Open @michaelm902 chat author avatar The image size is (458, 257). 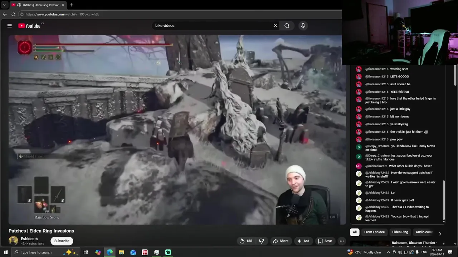(359, 166)
